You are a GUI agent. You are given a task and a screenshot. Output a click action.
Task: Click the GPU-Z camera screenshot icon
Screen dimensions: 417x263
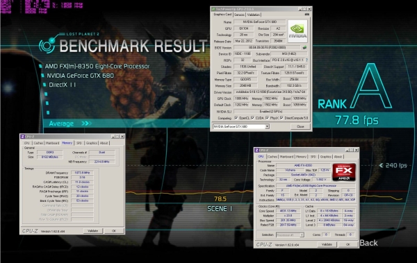click(306, 15)
